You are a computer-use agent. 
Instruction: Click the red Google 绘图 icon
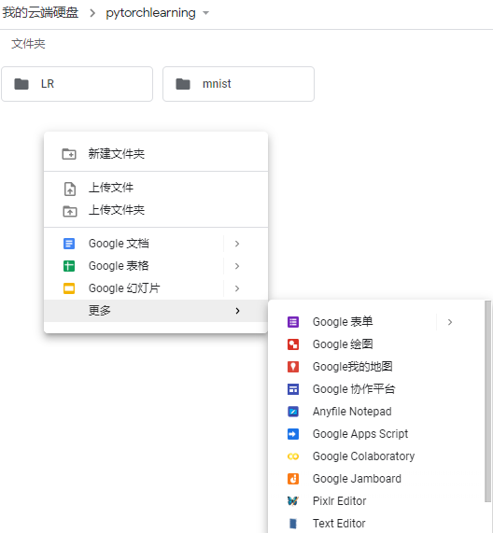[293, 344]
